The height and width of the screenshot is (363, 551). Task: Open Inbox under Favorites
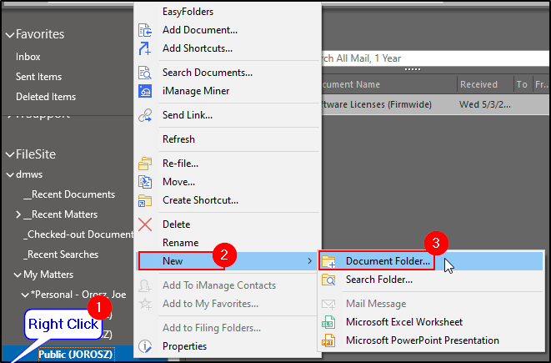point(28,57)
